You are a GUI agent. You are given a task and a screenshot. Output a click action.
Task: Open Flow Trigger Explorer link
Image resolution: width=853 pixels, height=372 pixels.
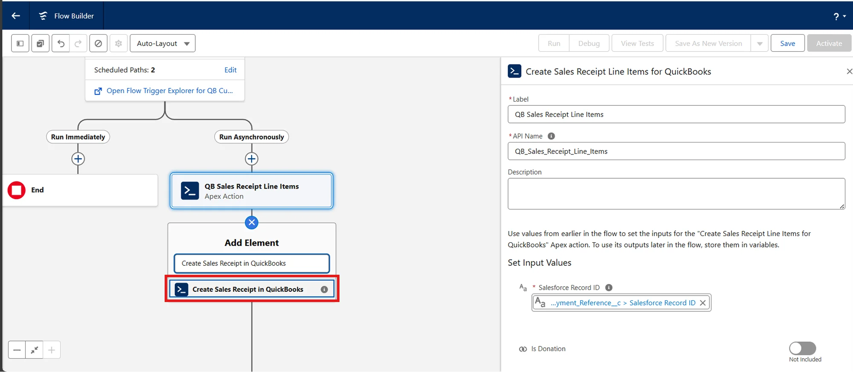click(x=170, y=90)
